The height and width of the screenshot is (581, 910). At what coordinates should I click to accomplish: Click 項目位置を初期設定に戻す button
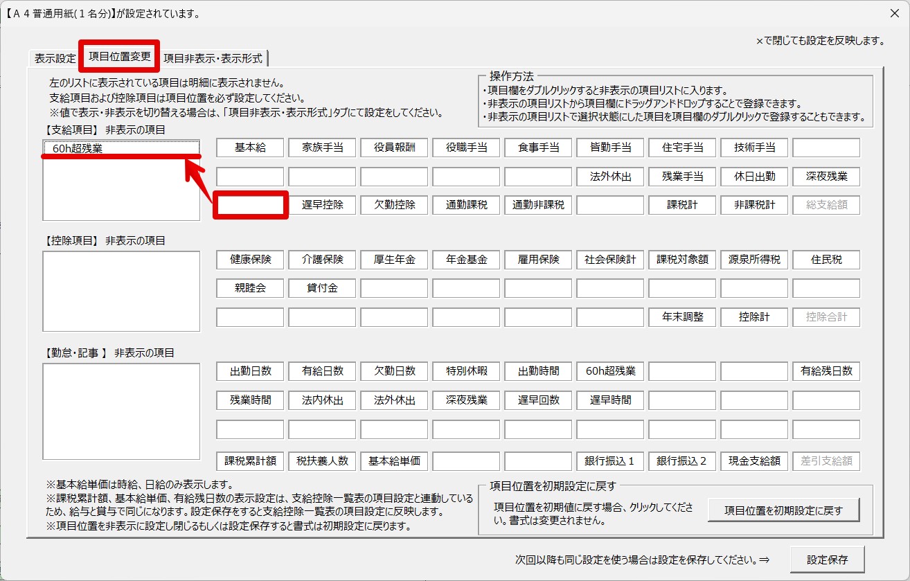783,511
